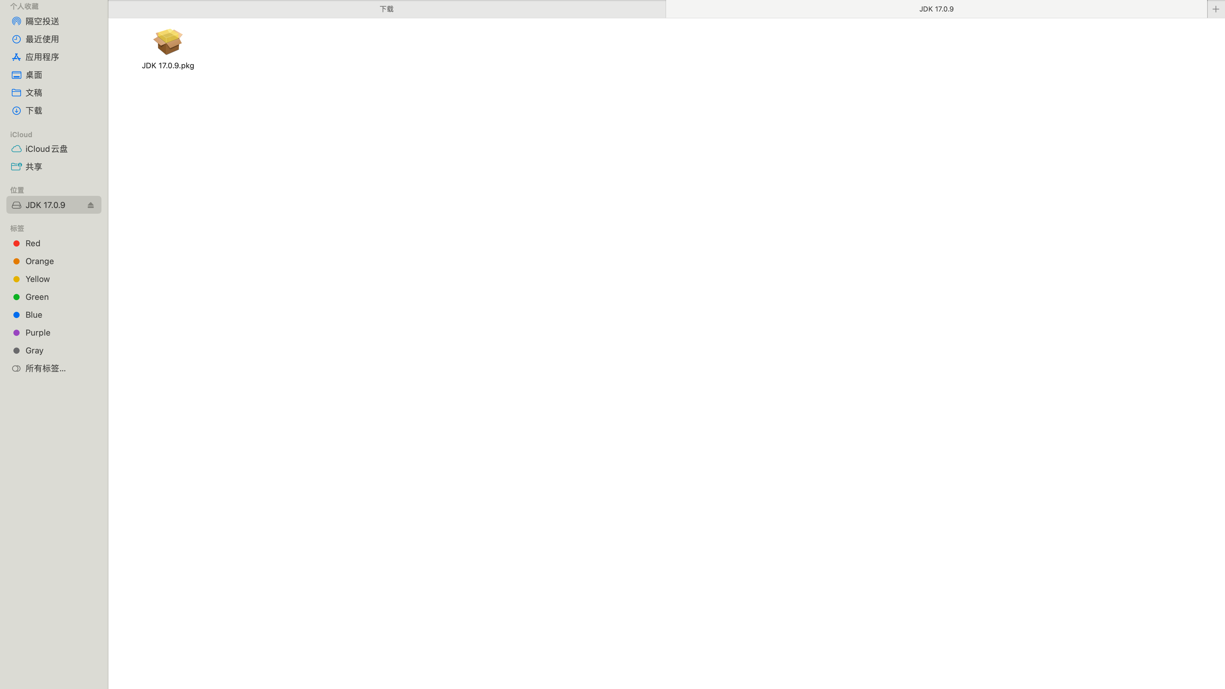This screenshot has width=1225, height=689.
Task: Select 共享 sidebar item
Action: click(33, 166)
